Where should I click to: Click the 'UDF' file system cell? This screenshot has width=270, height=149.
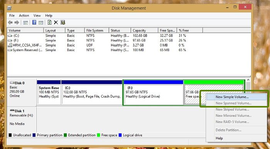pyautogui.click(x=89, y=45)
